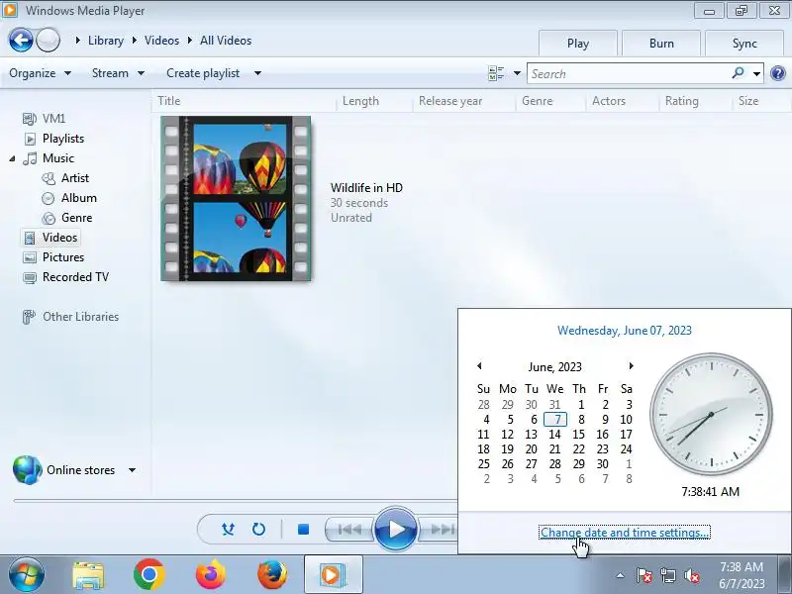Select Playlists in the navigation pane
The image size is (792, 594).
(x=54, y=139)
